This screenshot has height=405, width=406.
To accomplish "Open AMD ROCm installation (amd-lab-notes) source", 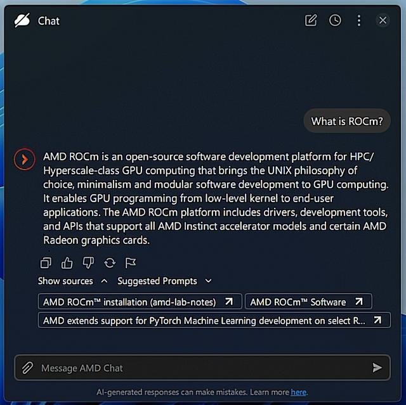I will point(140,302).
